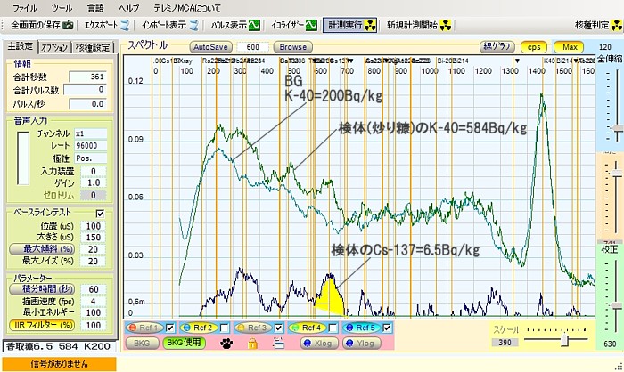Edit the 大きさ (uS) value 150

coord(94,238)
